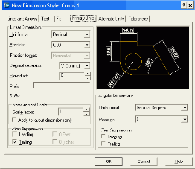Switch to the Tolerances tab
Screen dimensions: 195x169
pyautogui.click(x=138, y=19)
